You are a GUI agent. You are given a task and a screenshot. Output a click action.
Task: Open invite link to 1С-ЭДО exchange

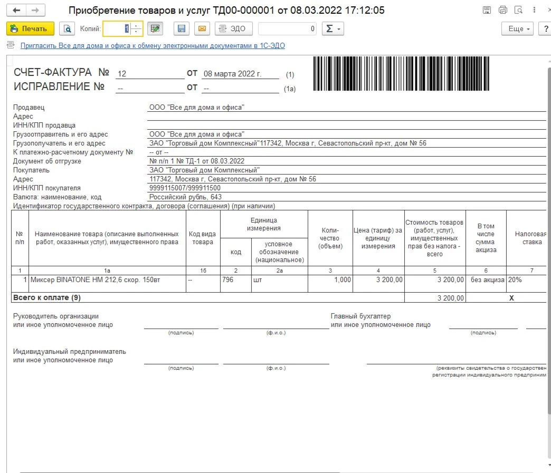(x=153, y=46)
